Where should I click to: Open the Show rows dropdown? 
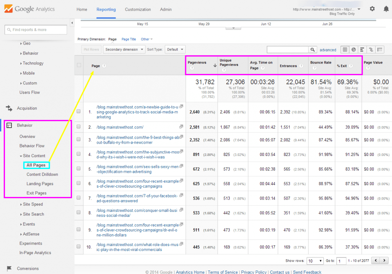click(314, 260)
